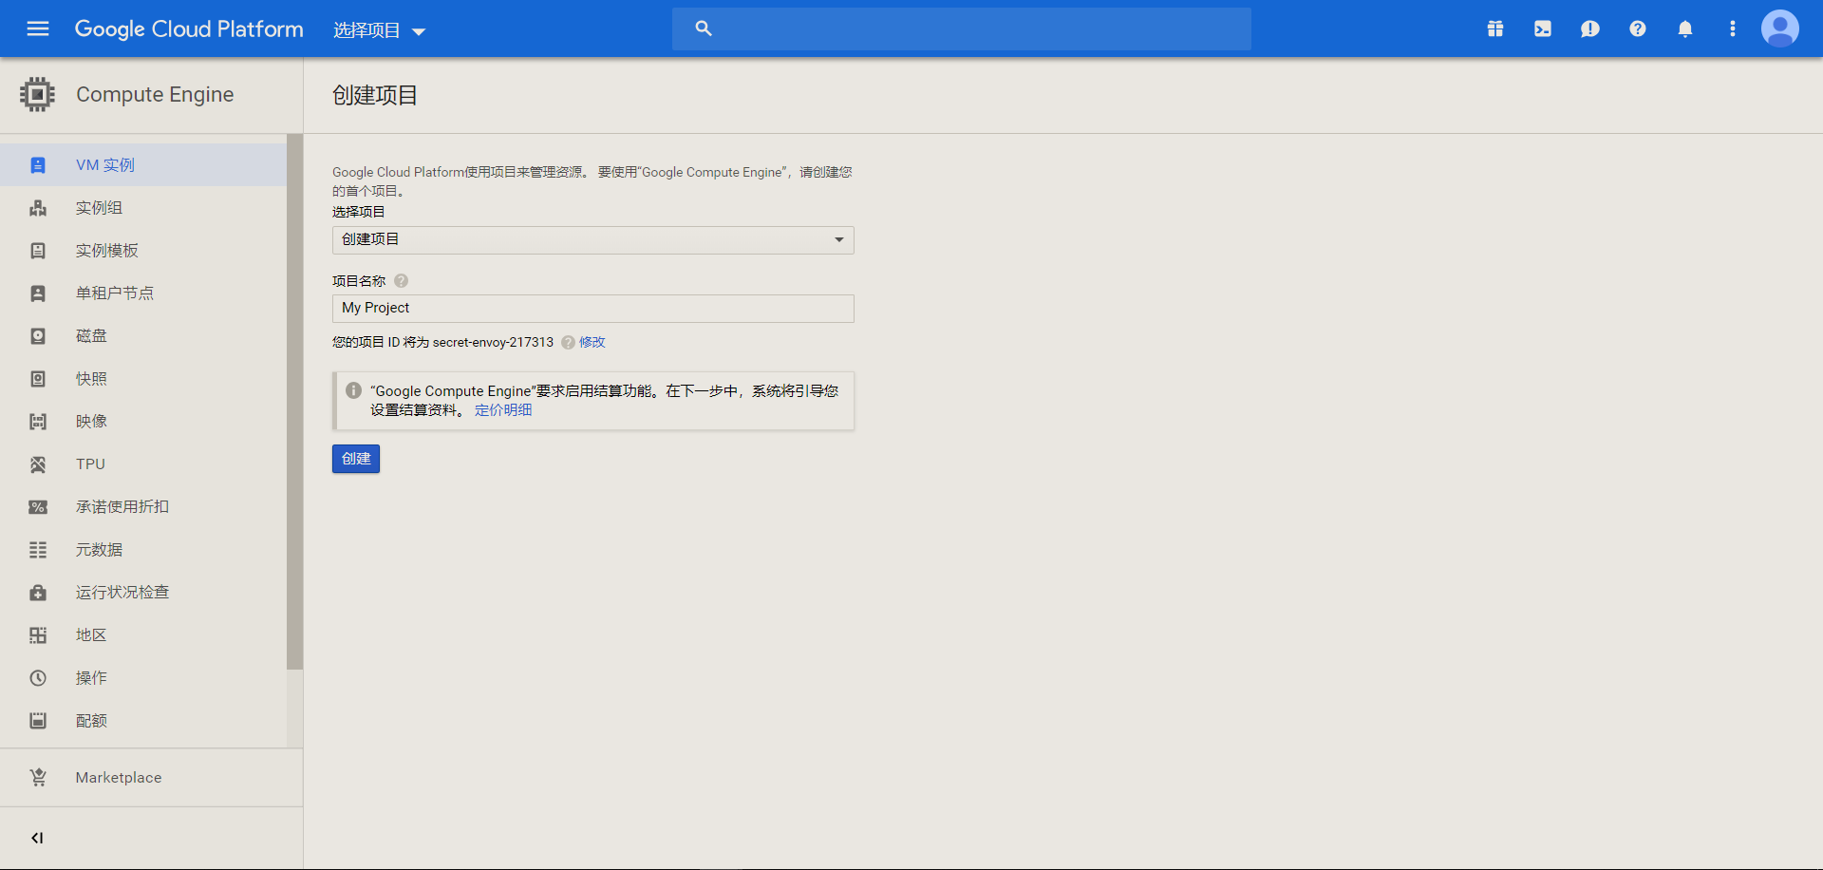
Task: Click help icon next to 项目名称
Action: click(401, 281)
